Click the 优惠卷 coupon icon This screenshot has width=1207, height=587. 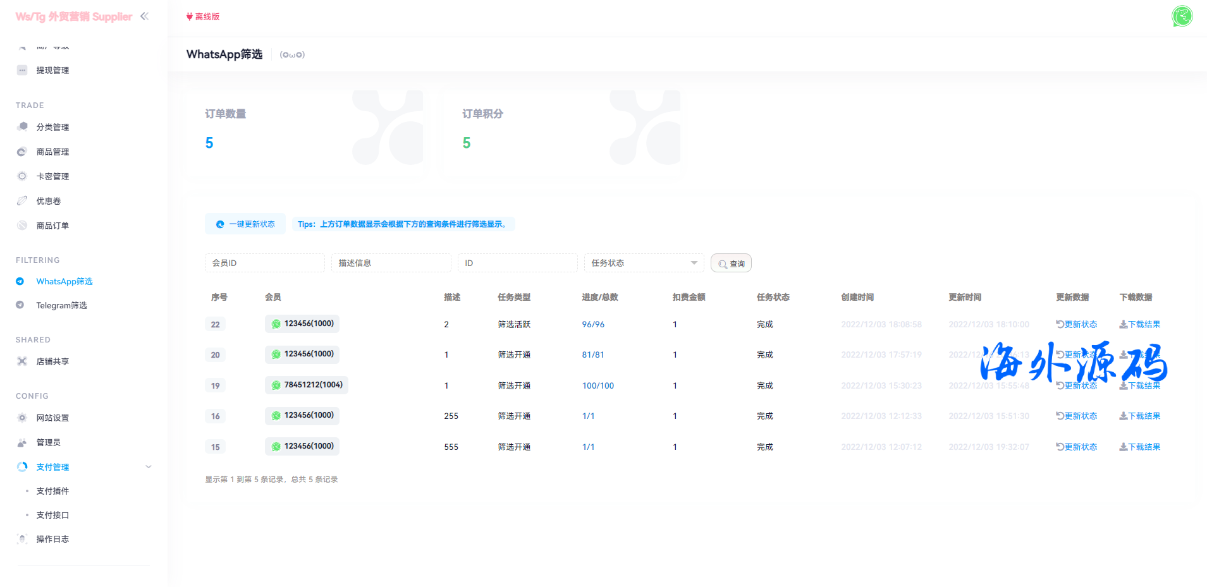[22, 201]
